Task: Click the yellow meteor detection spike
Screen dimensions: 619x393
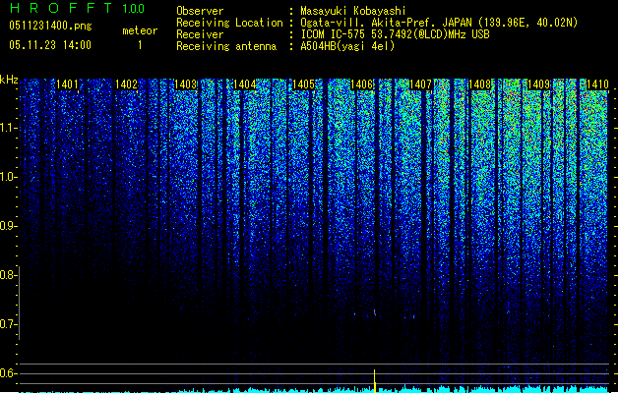Action: tap(374, 381)
